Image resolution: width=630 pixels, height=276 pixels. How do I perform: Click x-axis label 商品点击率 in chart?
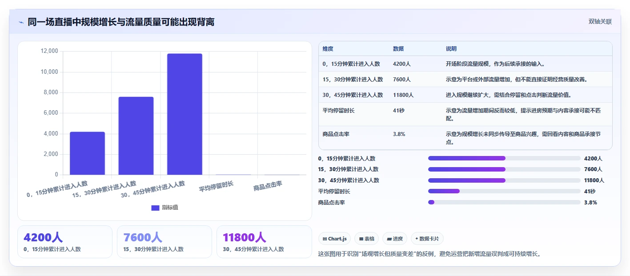click(268, 186)
